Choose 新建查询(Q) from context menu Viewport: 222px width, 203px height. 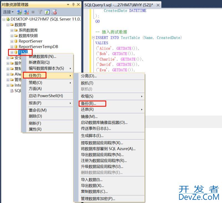pyautogui.click(x=47, y=62)
